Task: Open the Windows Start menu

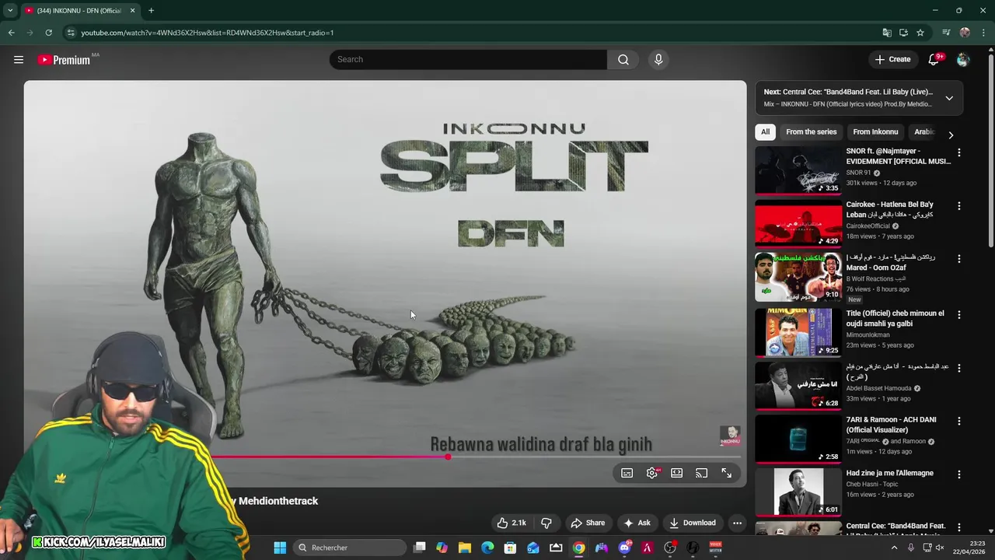Action: coord(280,548)
